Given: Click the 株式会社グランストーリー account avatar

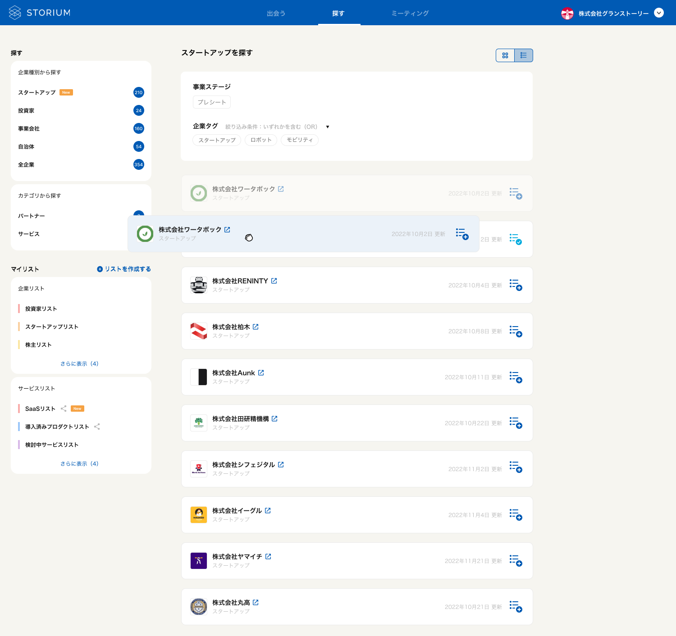Looking at the screenshot, I should pos(567,14).
